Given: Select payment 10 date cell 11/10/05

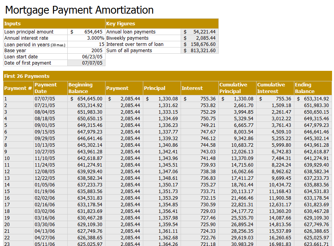Looking at the screenshot, I should 51,158.
